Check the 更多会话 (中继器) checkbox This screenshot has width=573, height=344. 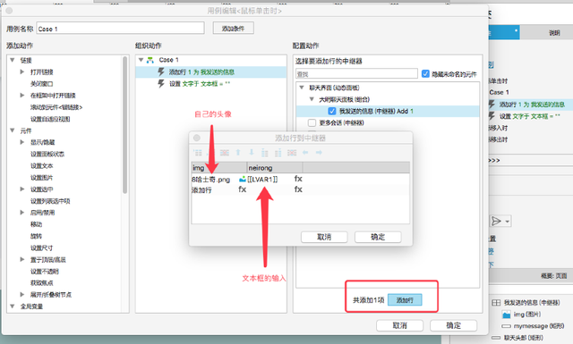(312, 122)
